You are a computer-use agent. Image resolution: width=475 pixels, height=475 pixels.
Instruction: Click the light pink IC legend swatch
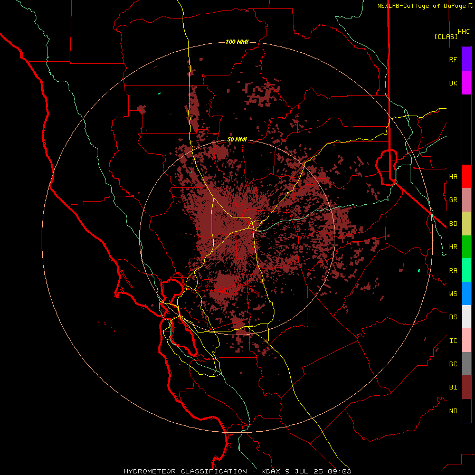click(466, 340)
